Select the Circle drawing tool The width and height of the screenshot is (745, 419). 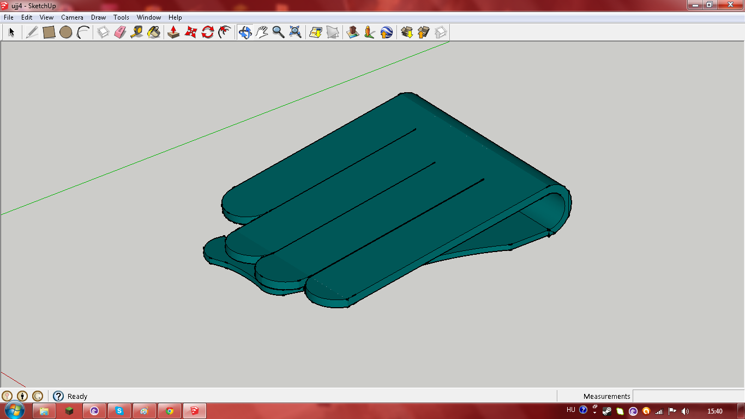click(66, 32)
